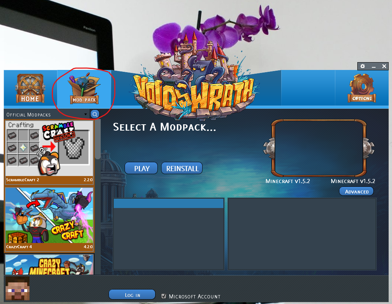Open the Options gear tab

tap(362, 88)
